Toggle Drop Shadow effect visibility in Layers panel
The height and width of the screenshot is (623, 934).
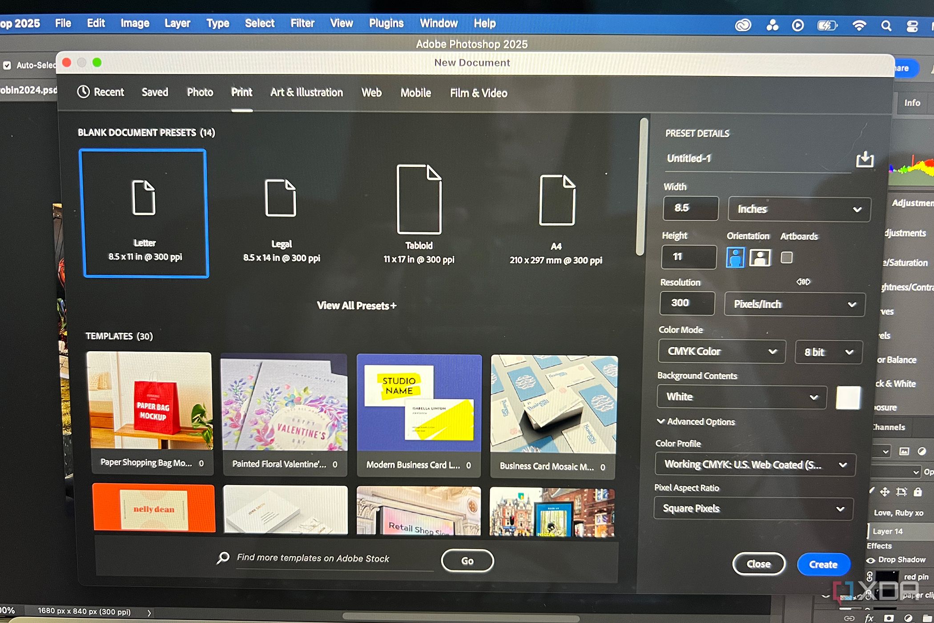871,560
